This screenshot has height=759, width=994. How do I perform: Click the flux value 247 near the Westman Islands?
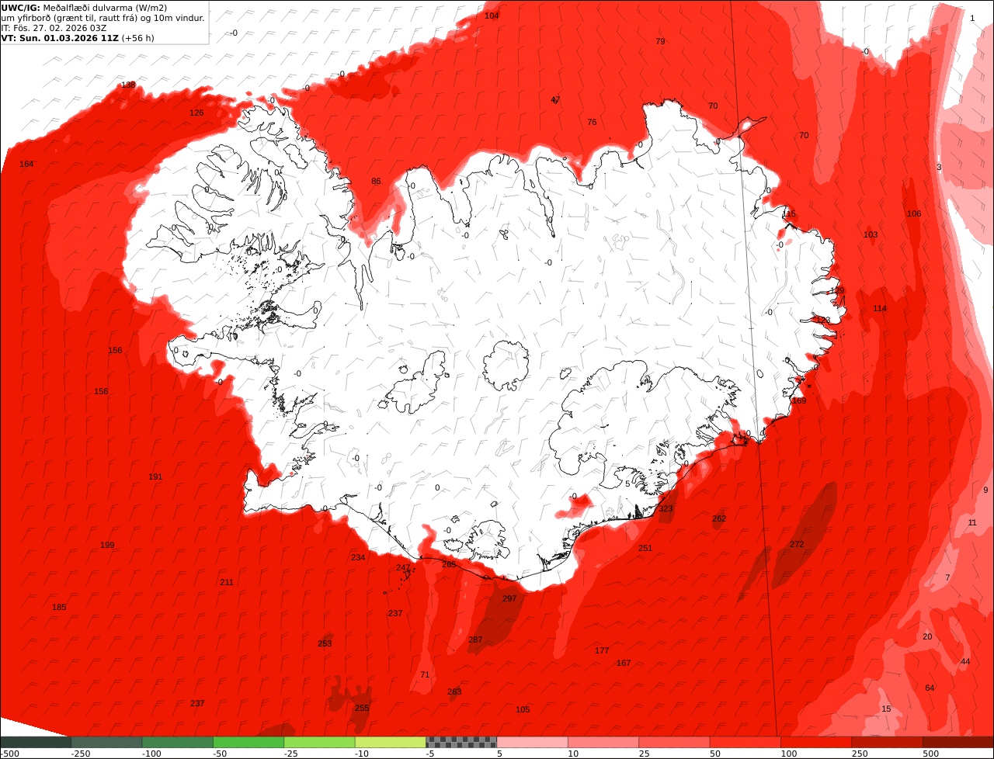tap(403, 567)
